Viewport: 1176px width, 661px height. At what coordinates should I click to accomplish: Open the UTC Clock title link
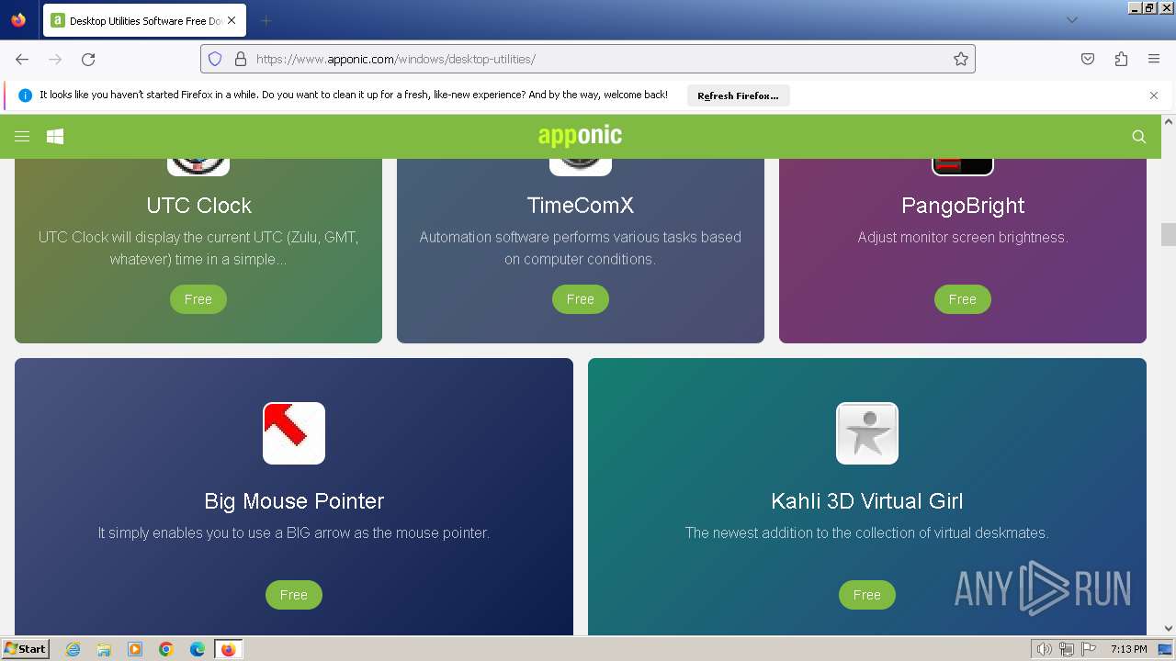point(198,206)
